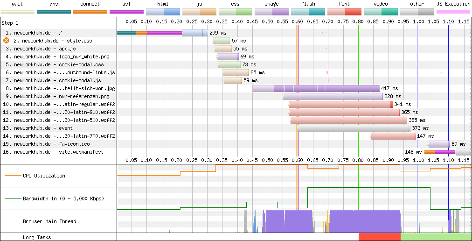
Task: Click the 148 ms duration label
Action: pos(414,152)
